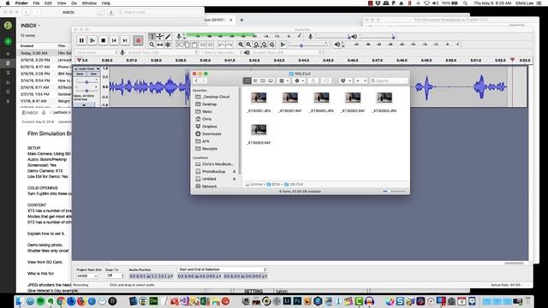The height and width of the screenshot is (308, 548).
Task: Skip to end of the Audacity track
Action: 125,40
